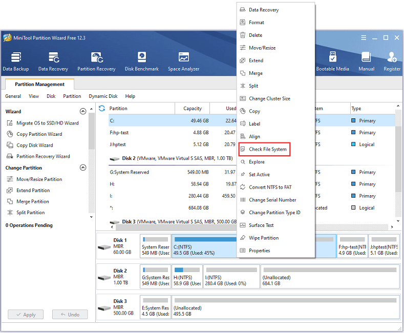Choose Split in context menu
The height and width of the screenshot is (333, 404).
[275, 86]
